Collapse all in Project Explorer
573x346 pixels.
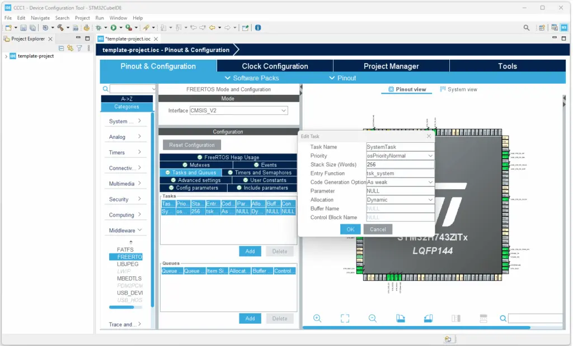click(62, 48)
